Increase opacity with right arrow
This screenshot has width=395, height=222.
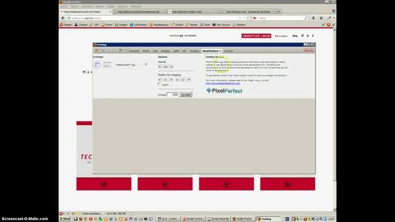pyautogui.click(x=172, y=67)
